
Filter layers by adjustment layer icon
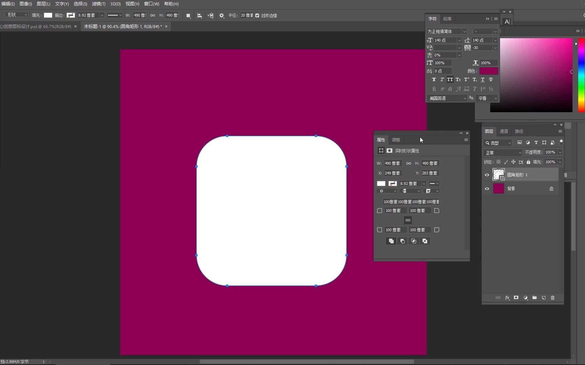point(528,143)
